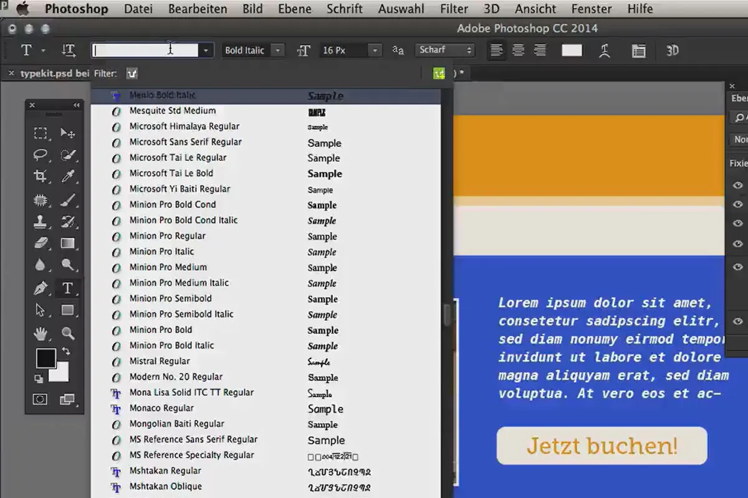Open the Schrift menu
The width and height of the screenshot is (748, 498).
coord(345,9)
